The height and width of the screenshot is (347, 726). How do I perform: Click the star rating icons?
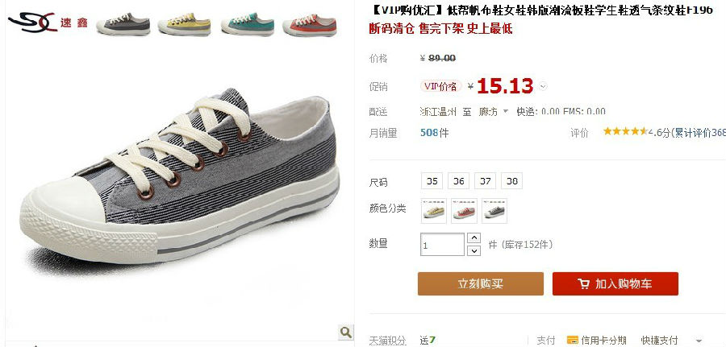(x=624, y=132)
